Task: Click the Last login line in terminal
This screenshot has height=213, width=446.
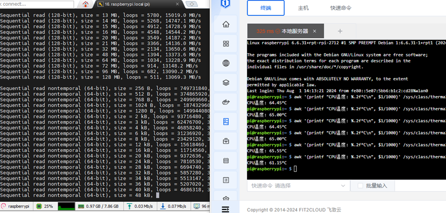Action: 337,91
